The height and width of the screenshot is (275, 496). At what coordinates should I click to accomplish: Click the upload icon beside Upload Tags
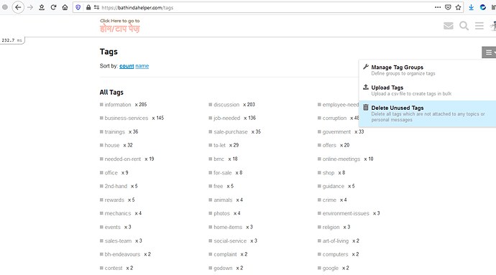[x=366, y=87]
